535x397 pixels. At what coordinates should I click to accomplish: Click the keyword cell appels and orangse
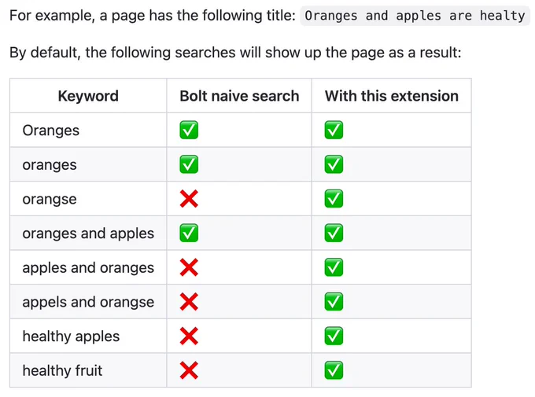[x=88, y=302]
